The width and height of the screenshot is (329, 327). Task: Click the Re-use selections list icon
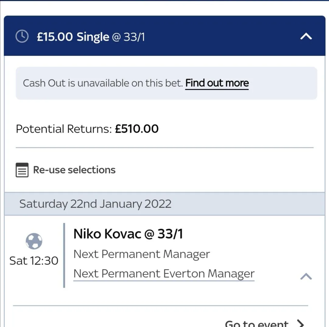[22, 170]
